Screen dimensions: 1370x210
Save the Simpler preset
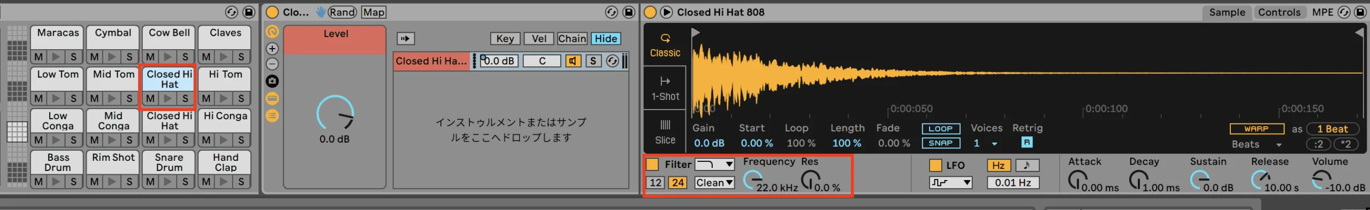coord(1360,12)
